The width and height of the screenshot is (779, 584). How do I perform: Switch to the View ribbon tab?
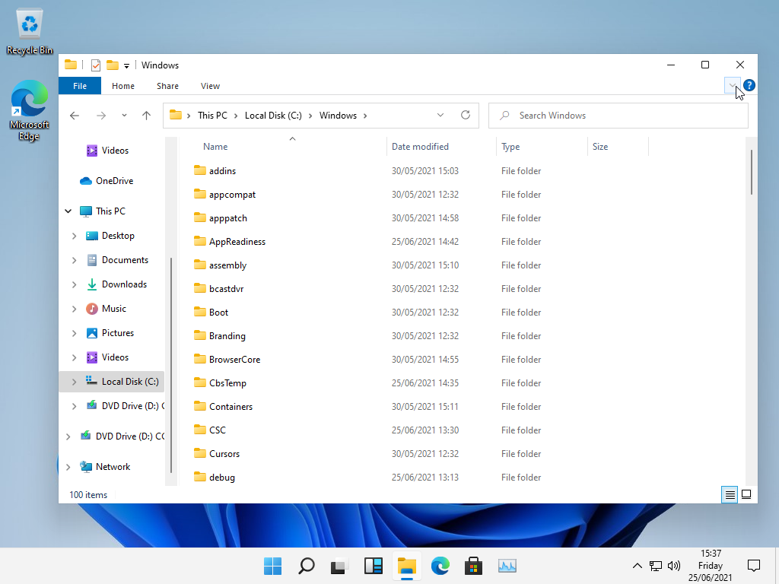[x=210, y=86]
